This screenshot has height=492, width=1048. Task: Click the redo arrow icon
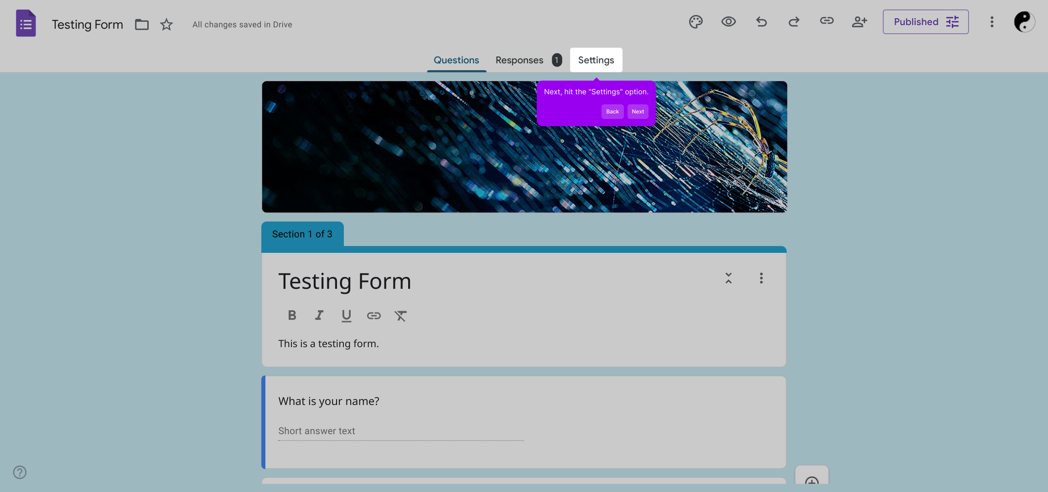pos(794,22)
